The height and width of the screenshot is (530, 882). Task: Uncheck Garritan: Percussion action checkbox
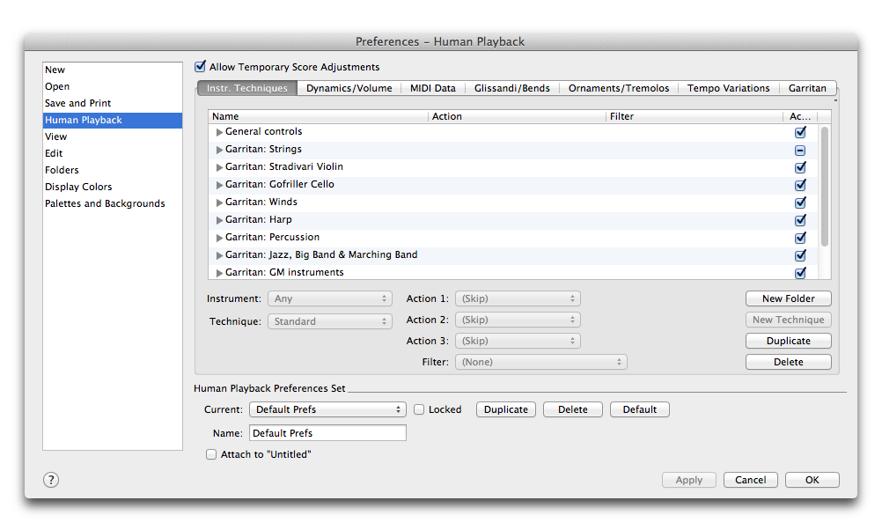[800, 237]
